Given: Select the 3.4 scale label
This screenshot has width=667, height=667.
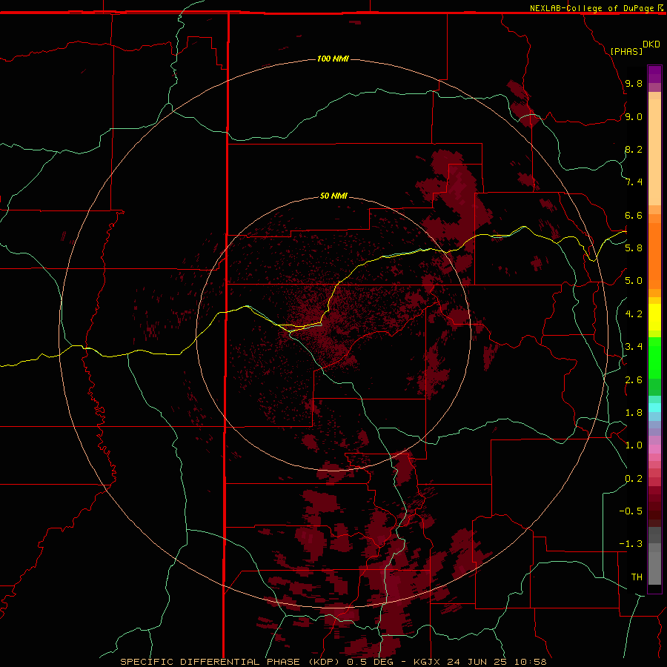Looking at the screenshot, I should (x=634, y=346).
